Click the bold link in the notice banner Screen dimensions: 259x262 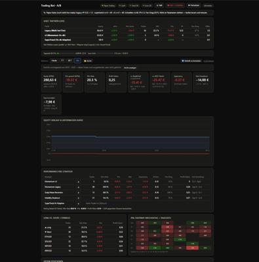point(130,67)
